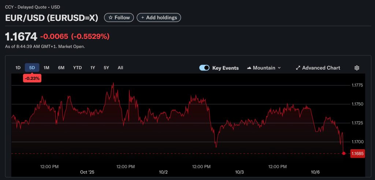Click the 1.1685 current price marker
The width and height of the screenshot is (375, 180).
[357, 154]
